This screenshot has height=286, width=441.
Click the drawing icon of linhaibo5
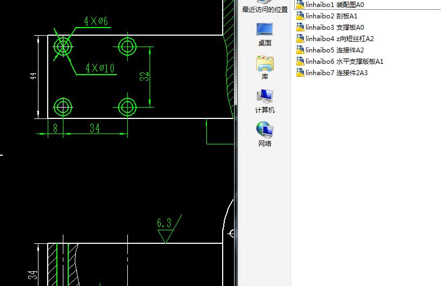[x=300, y=50]
